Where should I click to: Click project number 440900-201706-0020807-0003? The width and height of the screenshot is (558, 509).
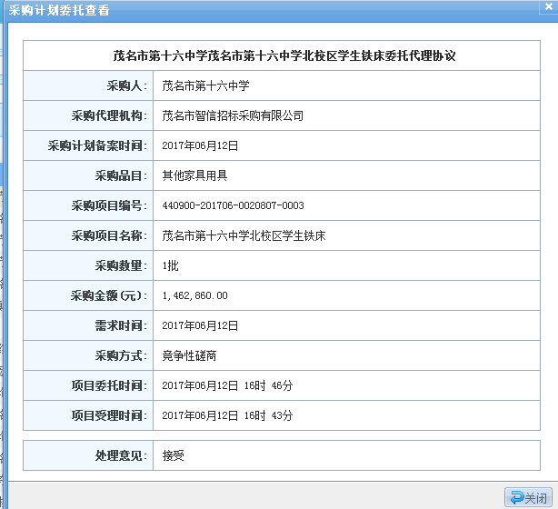(233, 205)
